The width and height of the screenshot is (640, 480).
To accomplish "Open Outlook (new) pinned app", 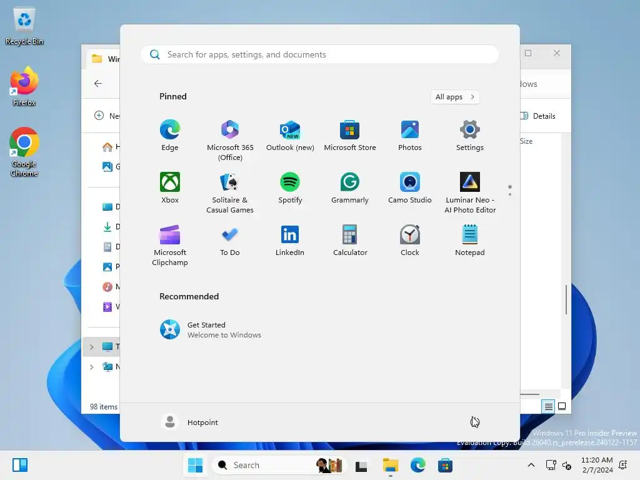I will (x=290, y=136).
